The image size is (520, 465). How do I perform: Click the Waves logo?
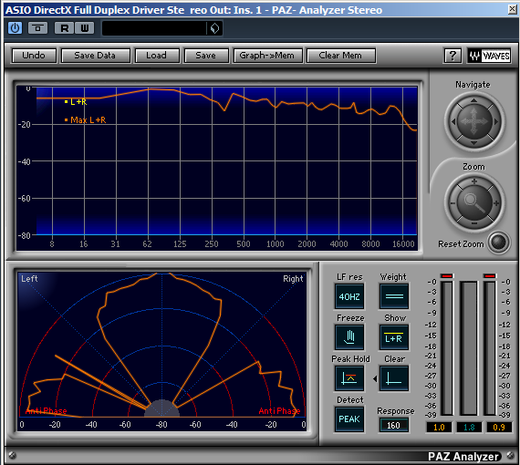[490, 56]
